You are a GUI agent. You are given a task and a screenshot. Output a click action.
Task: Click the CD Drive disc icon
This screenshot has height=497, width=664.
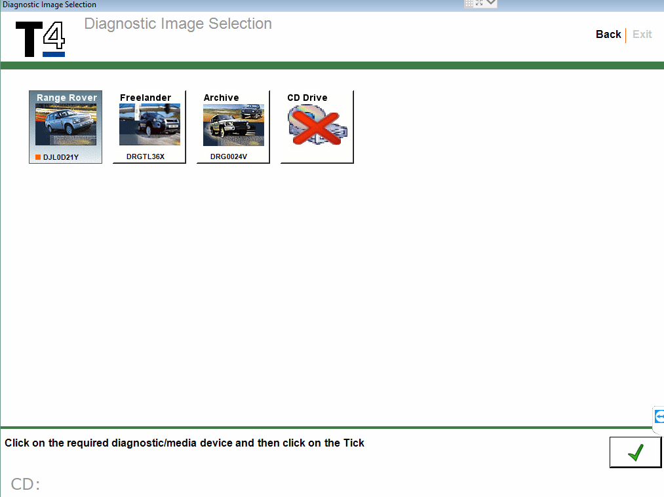pos(317,125)
